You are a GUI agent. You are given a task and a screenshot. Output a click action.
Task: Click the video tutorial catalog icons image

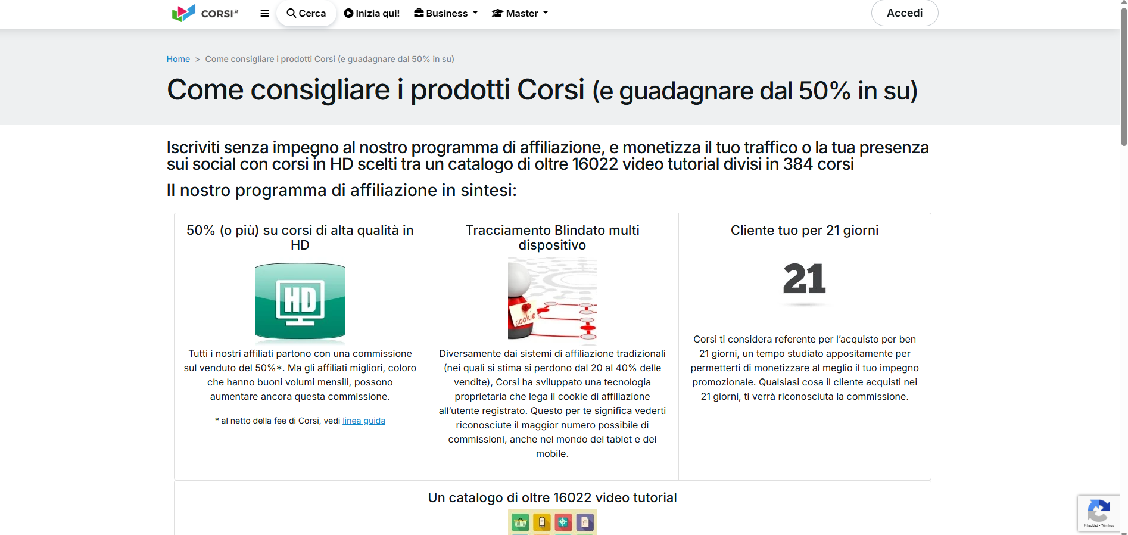pyautogui.click(x=553, y=522)
